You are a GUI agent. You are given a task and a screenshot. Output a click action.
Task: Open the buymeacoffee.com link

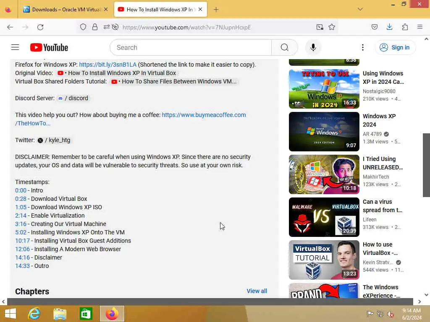(x=204, y=115)
